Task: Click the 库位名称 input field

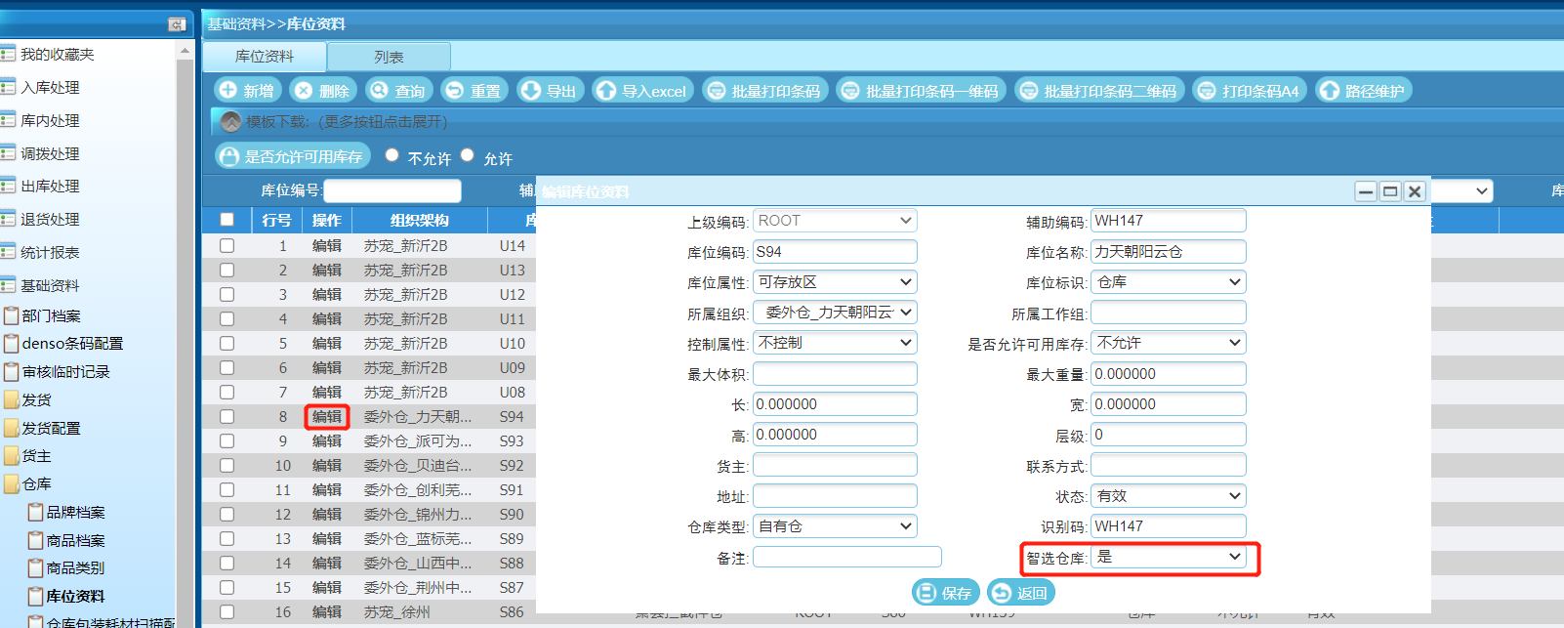Action: (1169, 252)
